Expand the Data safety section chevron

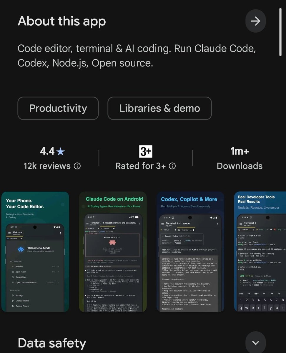pos(255,342)
